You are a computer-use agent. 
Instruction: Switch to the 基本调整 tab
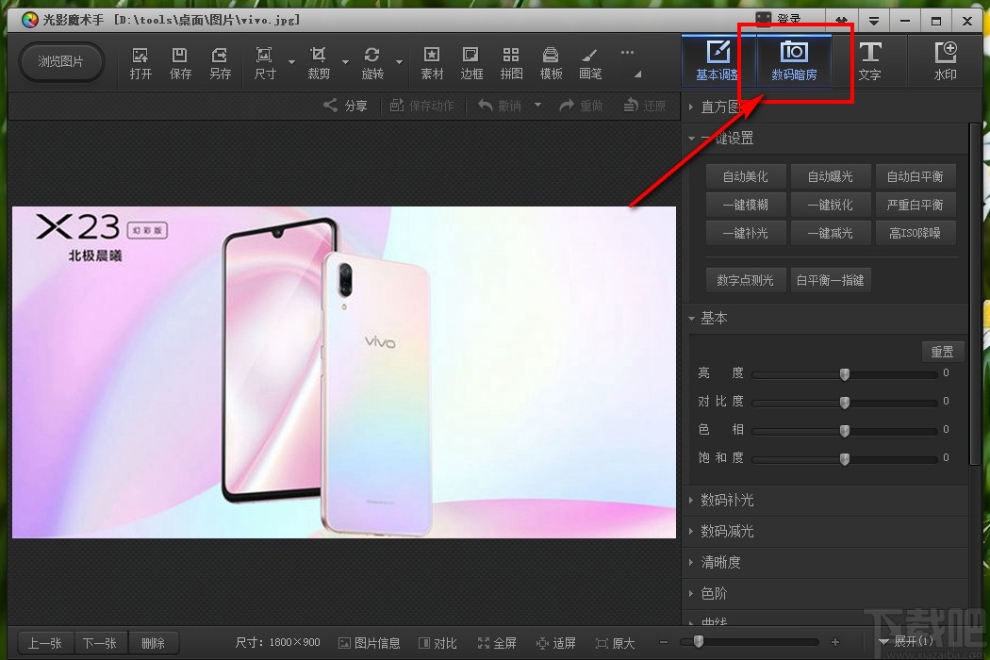(x=718, y=60)
